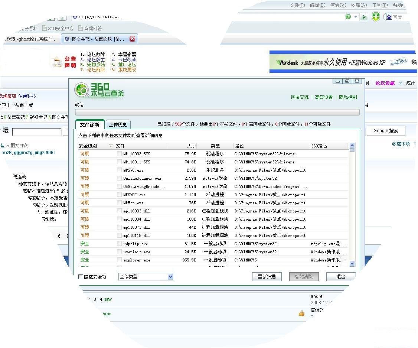The image size is (418, 348).
Task: Expand the dropdown arrow next to 论坛设施
Action: point(400,83)
